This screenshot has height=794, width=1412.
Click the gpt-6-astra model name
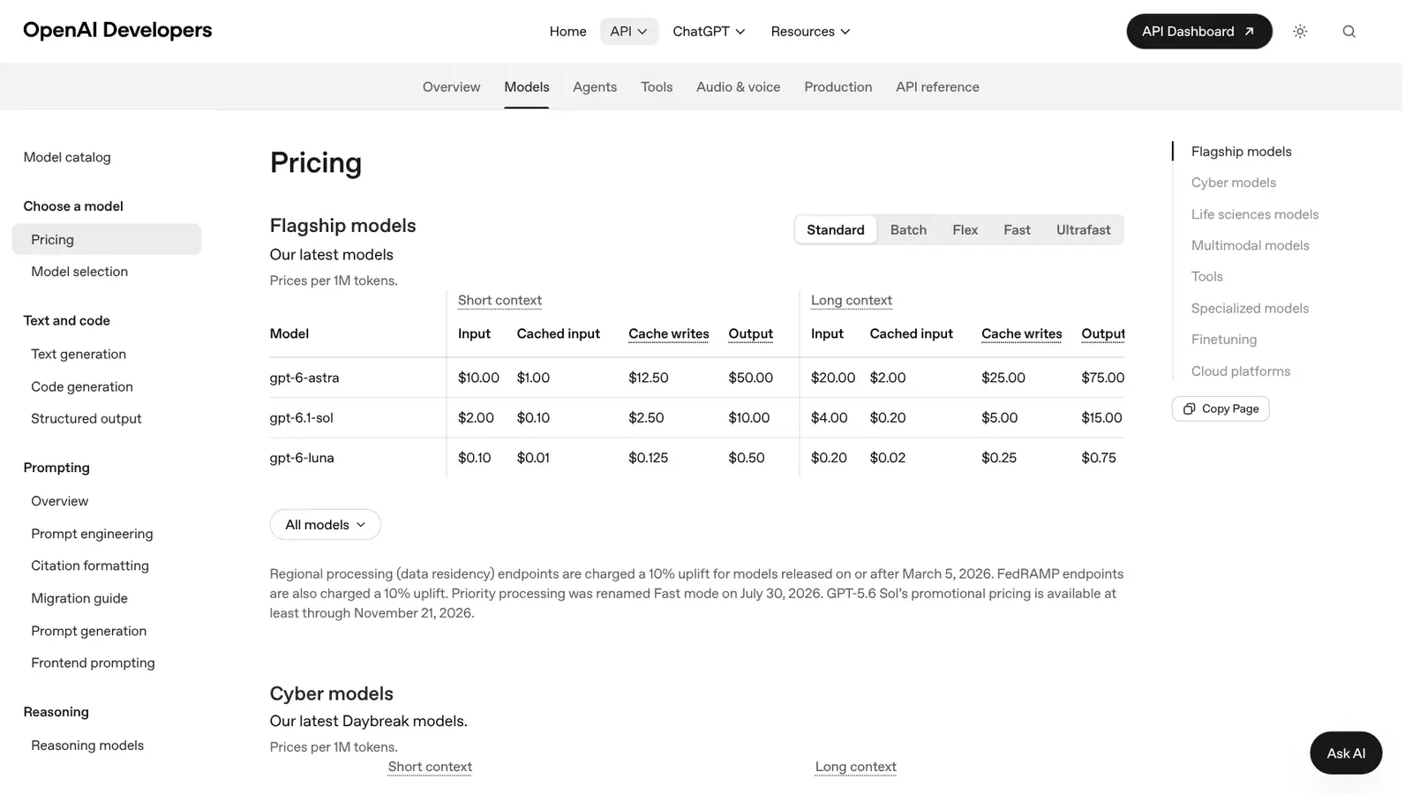(304, 378)
